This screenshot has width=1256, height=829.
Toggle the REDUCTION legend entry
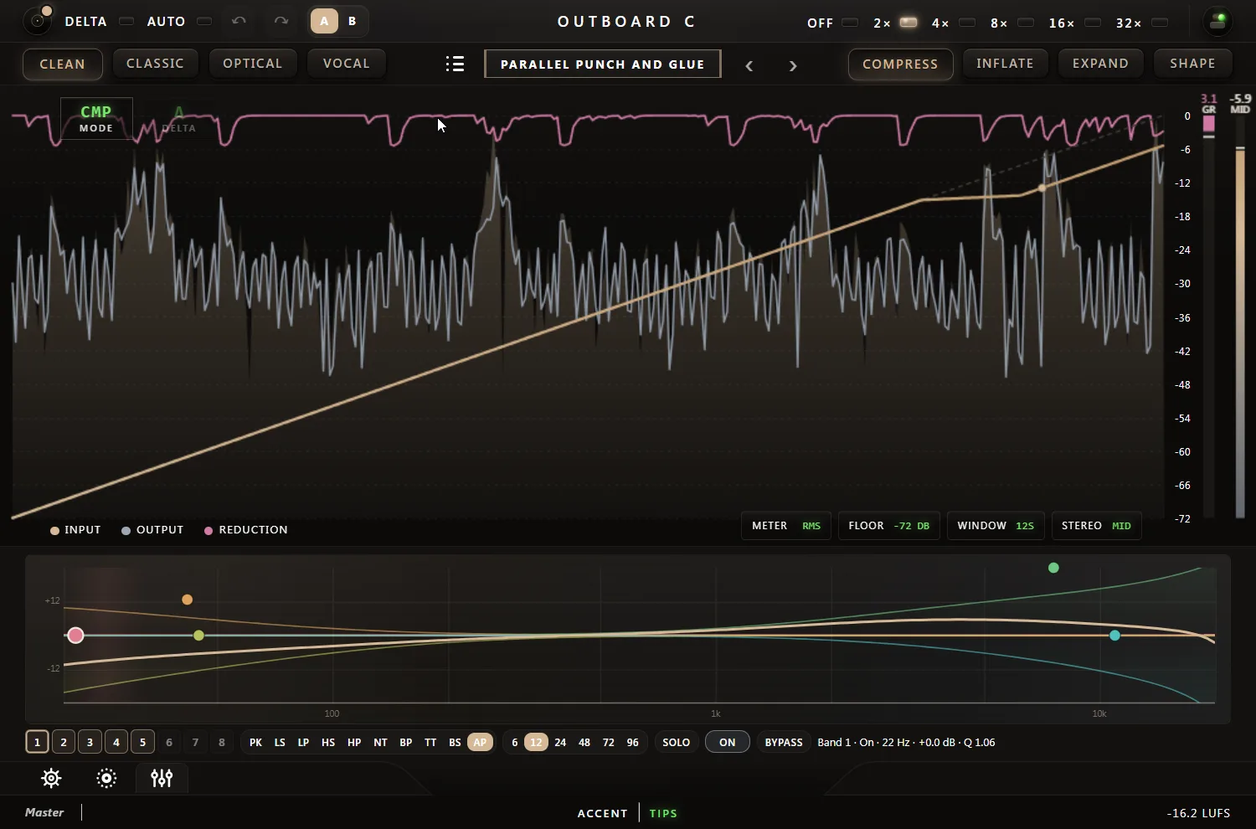click(245, 530)
